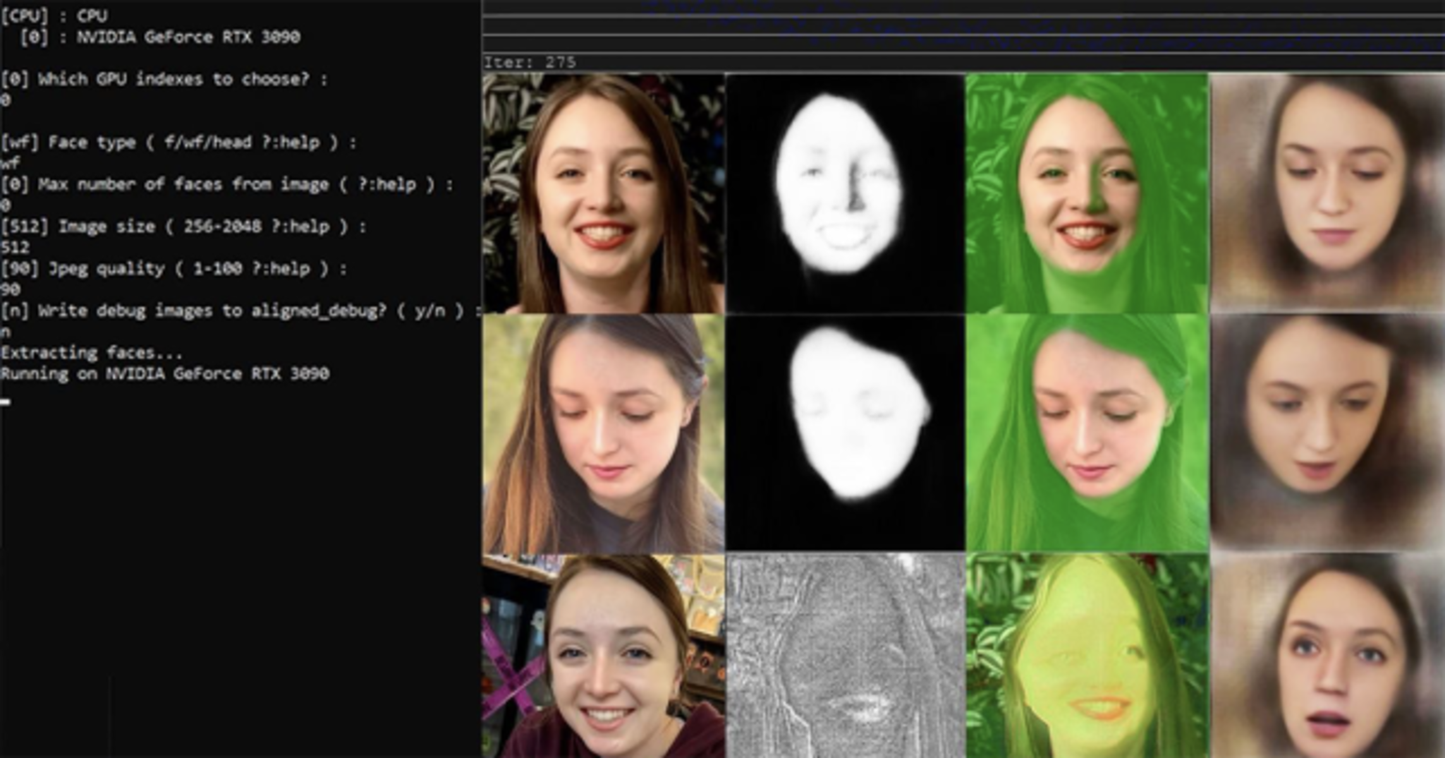
Task: Click the middle-row eyes-closed source photo
Action: (x=603, y=433)
